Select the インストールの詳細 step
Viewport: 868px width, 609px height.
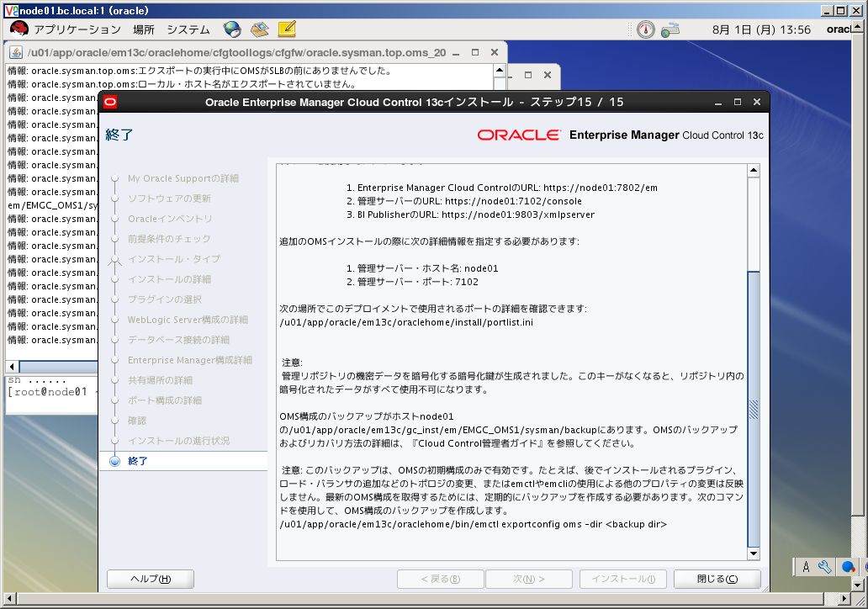169,279
